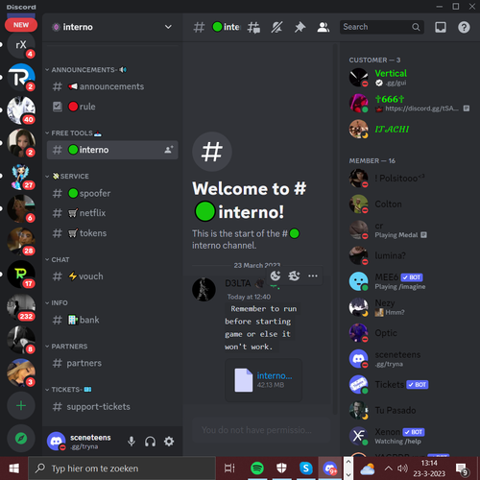Open Task View on taskbar

tap(229, 468)
